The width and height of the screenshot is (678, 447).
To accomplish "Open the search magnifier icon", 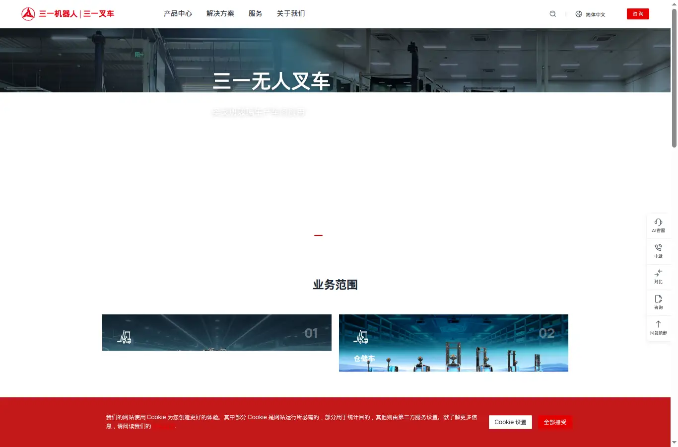I will coord(552,14).
